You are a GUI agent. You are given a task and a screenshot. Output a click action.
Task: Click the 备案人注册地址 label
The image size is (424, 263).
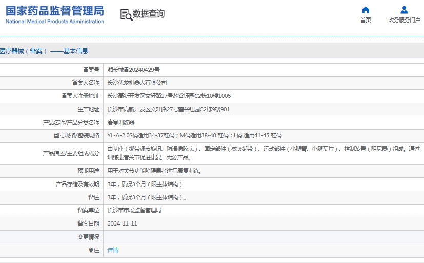point(80,96)
